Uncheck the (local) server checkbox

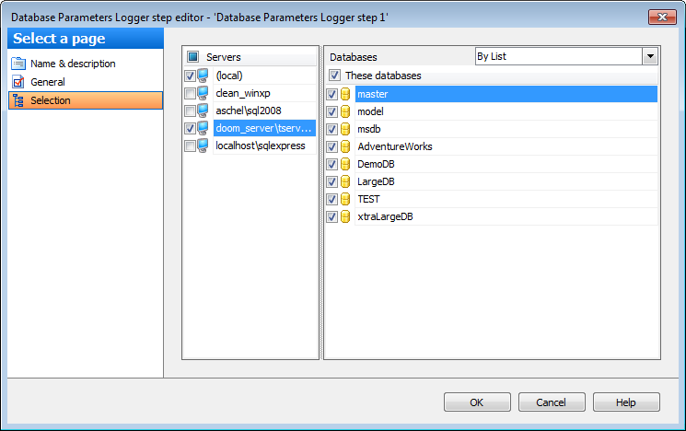pos(190,76)
